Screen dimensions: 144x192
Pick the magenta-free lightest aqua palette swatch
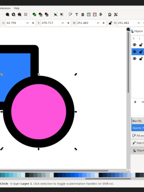(x=23, y=175)
